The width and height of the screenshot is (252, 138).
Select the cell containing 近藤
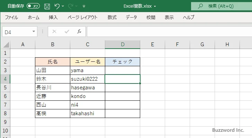click(x=53, y=96)
